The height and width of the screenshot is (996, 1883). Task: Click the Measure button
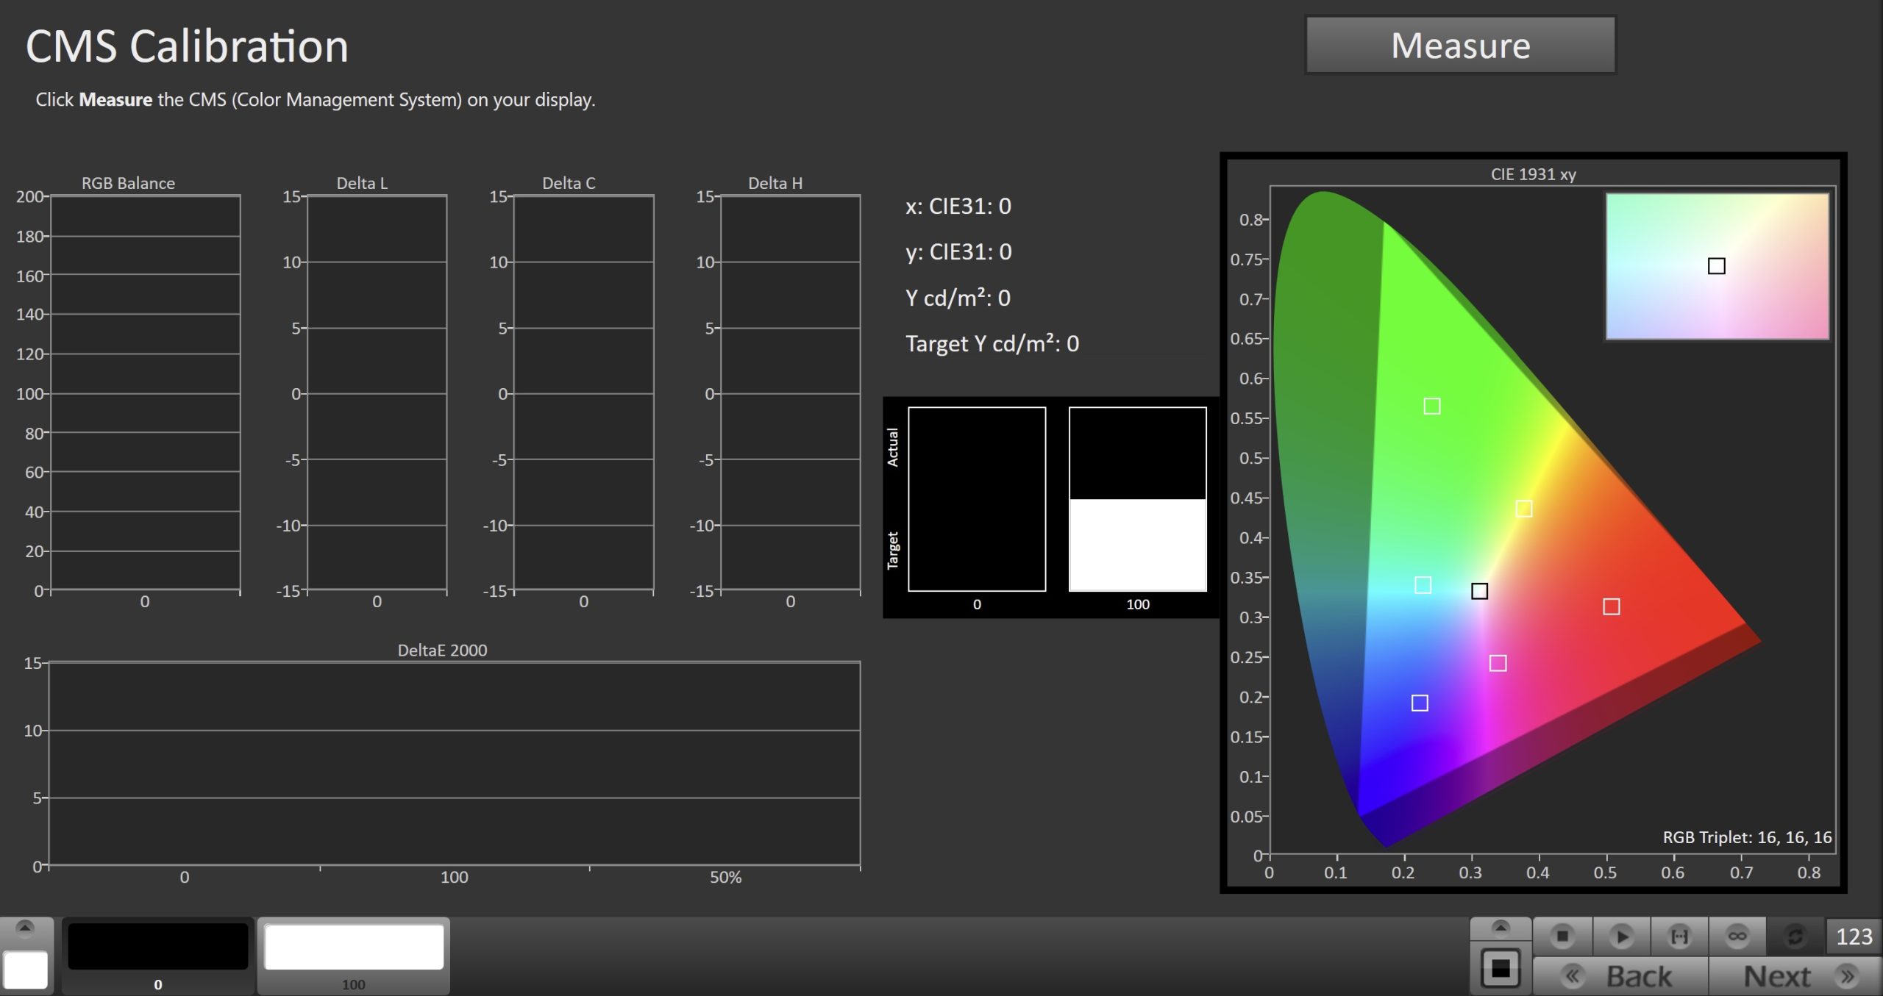tap(1460, 45)
